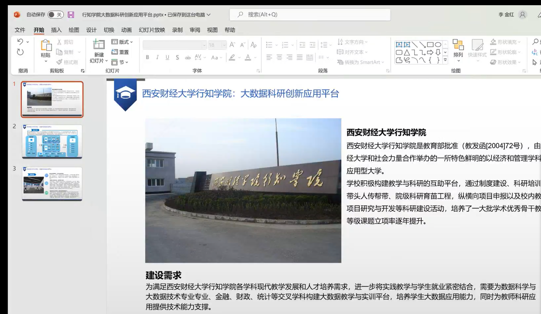Viewport: 541px width, 314px height.
Task: Expand the shapes gallery More arrow
Action: [445, 60]
